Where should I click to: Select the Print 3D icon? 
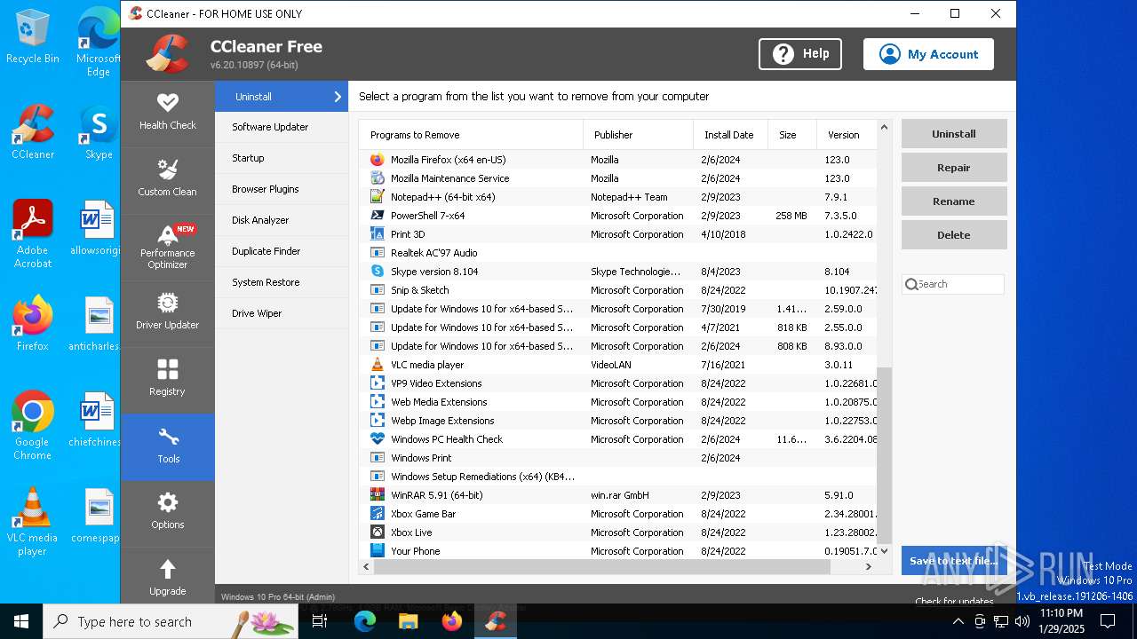(x=377, y=234)
